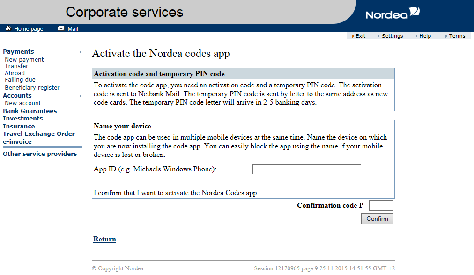
Task: Click the Mail envelope icon
Action: point(61,28)
